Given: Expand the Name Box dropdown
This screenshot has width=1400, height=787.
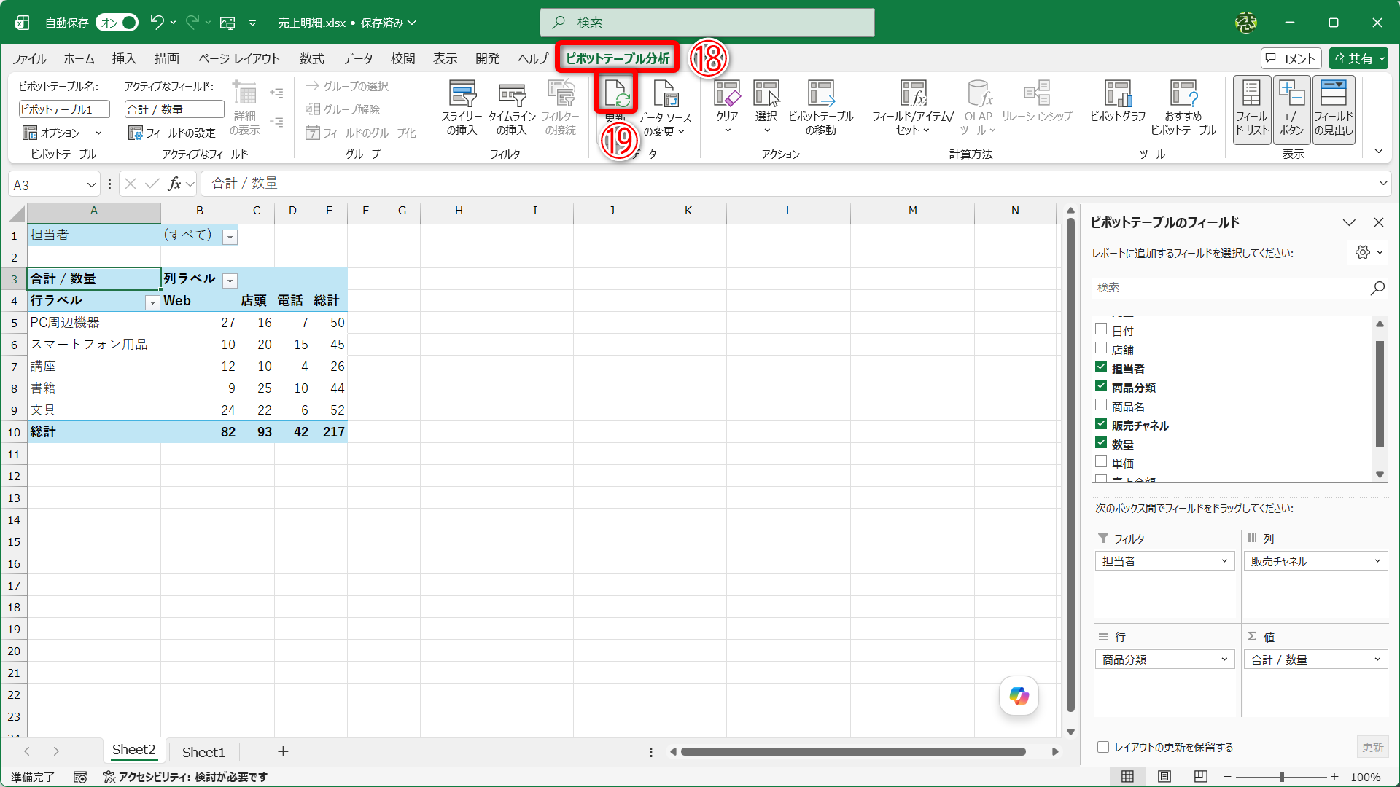Looking at the screenshot, I should (92, 184).
